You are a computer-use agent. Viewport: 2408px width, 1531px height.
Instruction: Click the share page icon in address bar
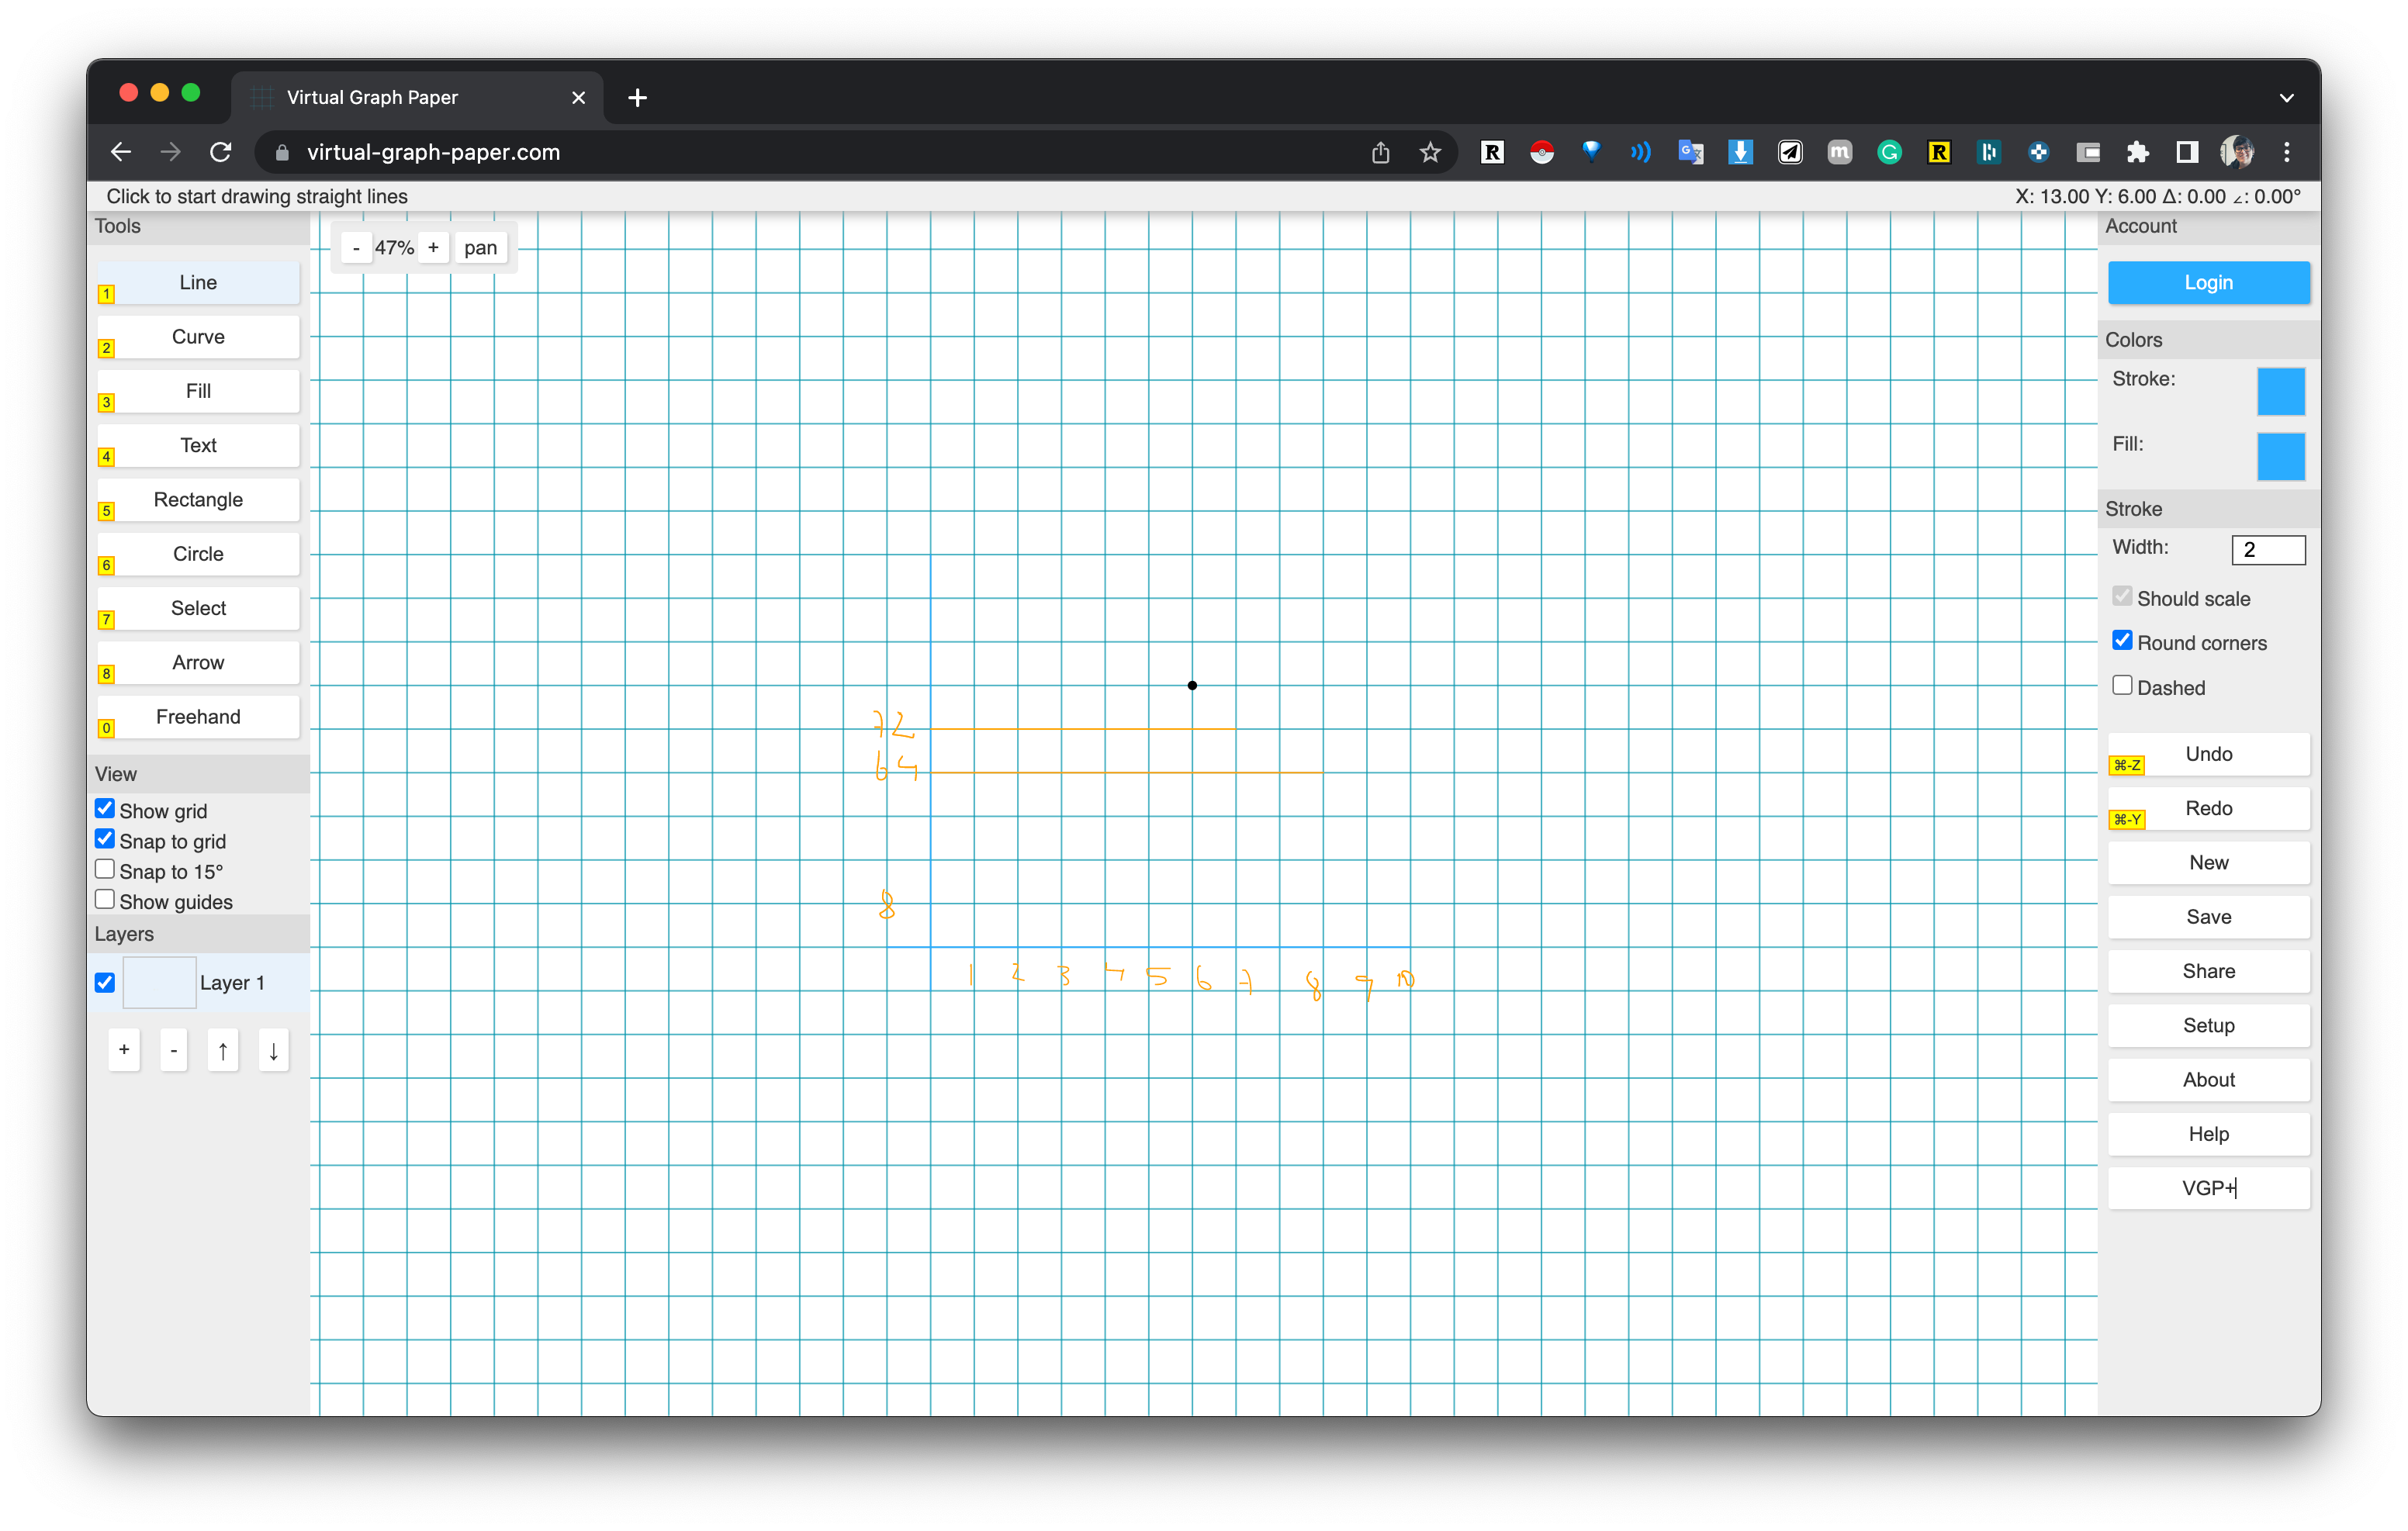click(x=1380, y=152)
